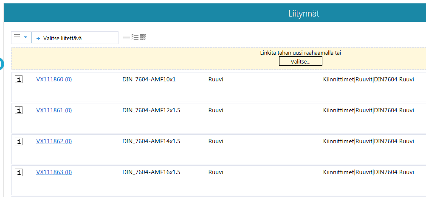Open the VX111861 (0) link
This screenshot has width=426, height=197.
[x=54, y=110]
